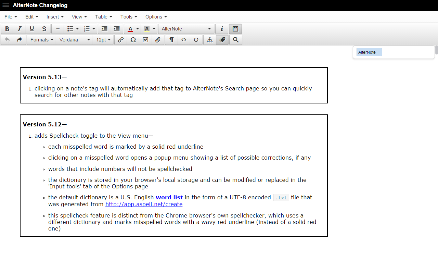Apply numbered list formatting

click(87, 29)
